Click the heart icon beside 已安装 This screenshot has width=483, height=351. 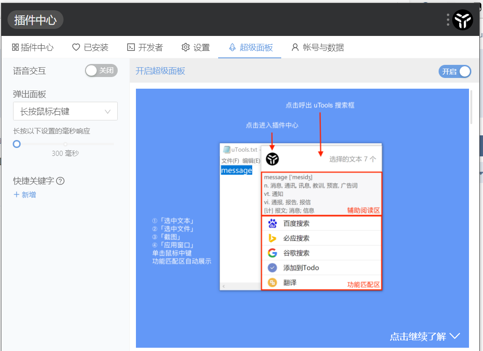[76, 47]
